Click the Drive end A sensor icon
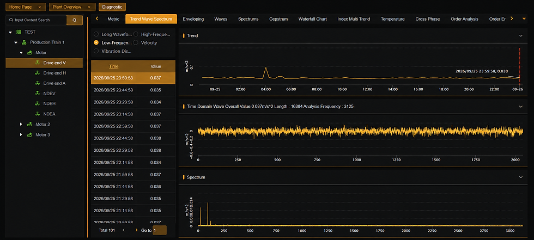 click(x=38, y=83)
